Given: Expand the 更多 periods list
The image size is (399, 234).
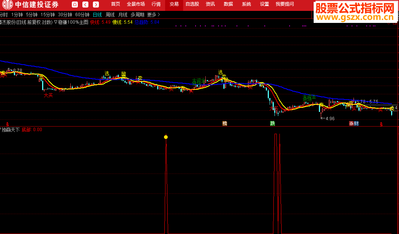Looking at the screenshot, I should [154, 15].
